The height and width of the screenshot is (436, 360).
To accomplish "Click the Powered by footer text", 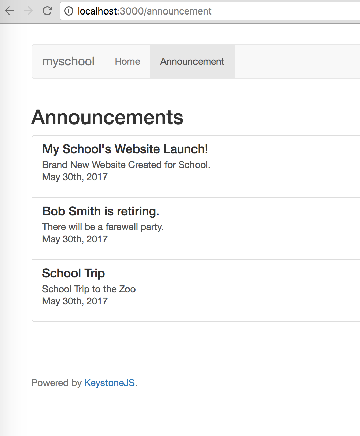I will (x=56, y=383).
